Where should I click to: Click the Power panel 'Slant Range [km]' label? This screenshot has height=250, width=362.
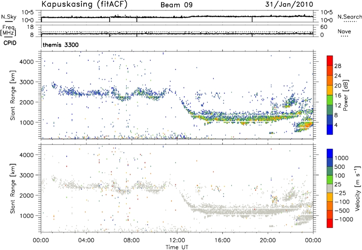[13, 95]
